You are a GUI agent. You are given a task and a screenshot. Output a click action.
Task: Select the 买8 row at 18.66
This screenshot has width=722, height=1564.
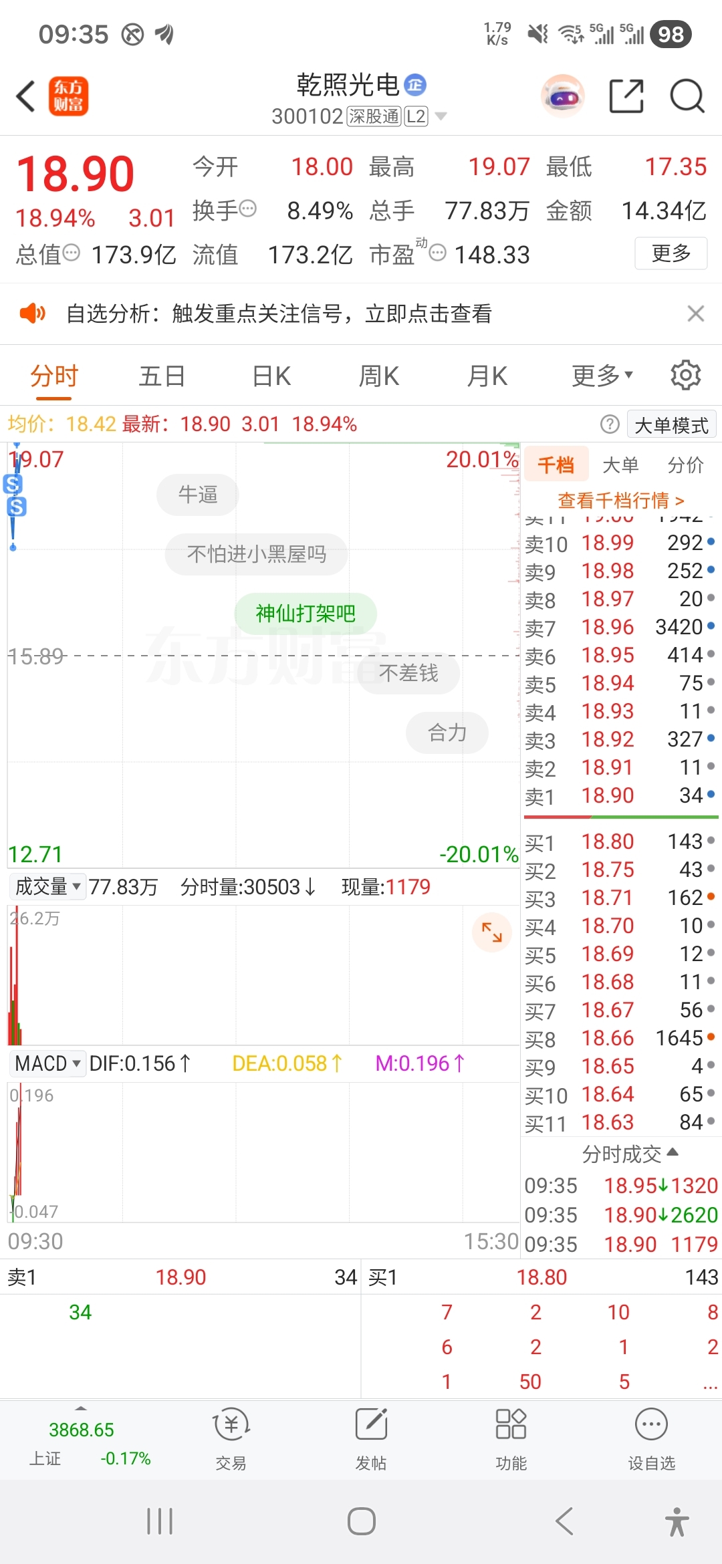coord(620,1038)
